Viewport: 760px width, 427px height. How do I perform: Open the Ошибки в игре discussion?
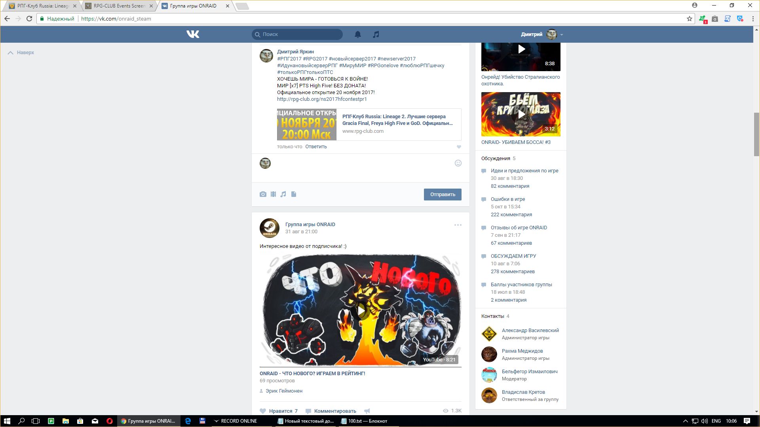[x=507, y=199]
